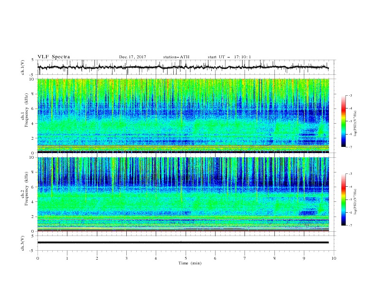
Task: Click time axis tick label '5'
Action: tap(186, 258)
